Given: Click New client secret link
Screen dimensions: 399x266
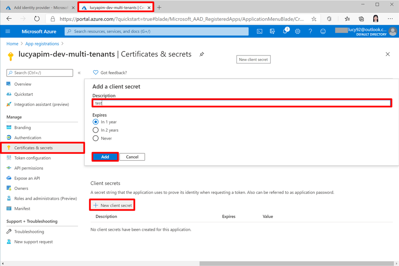Looking at the screenshot, I should click(112, 205).
